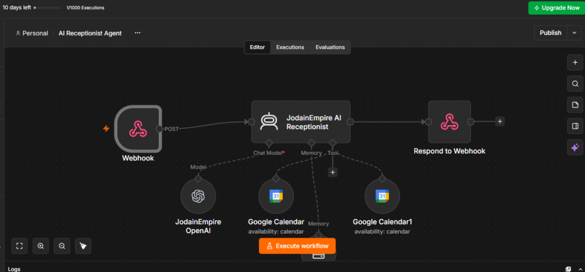This screenshot has width=585, height=272.
Task: Click the Respond to Webhook output connector
Action: click(471, 122)
